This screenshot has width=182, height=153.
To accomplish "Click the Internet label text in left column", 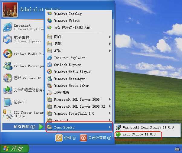I will (22, 25).
